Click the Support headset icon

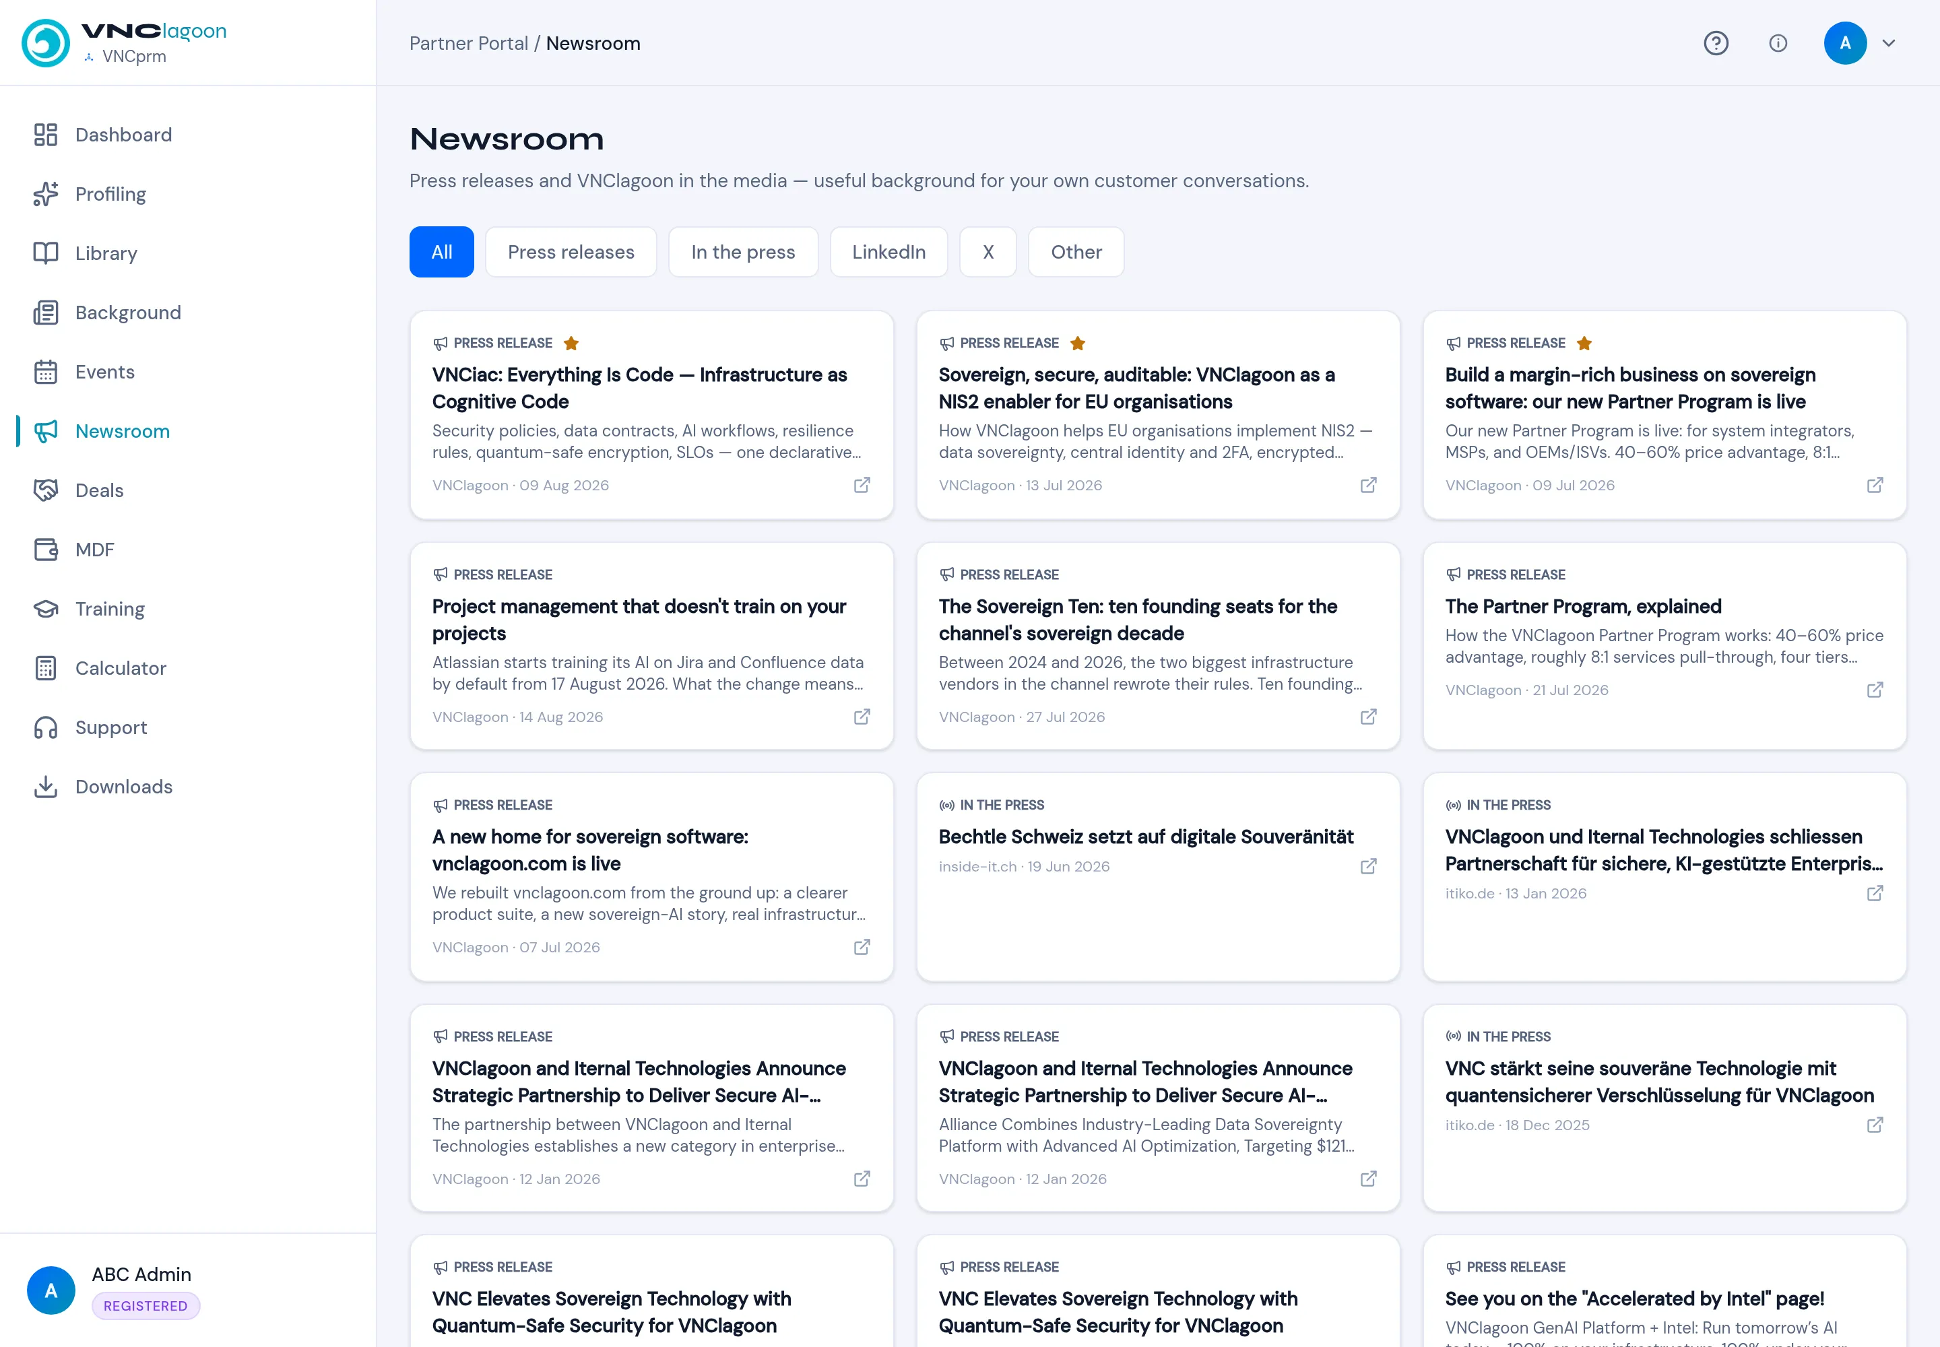tap(46, 727)
